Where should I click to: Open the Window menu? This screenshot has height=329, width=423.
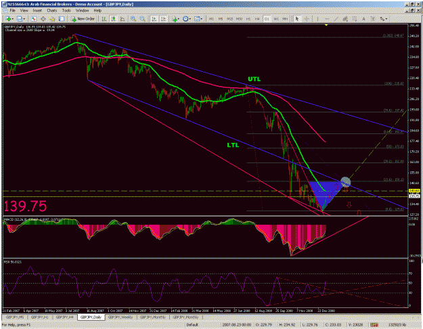82,11
